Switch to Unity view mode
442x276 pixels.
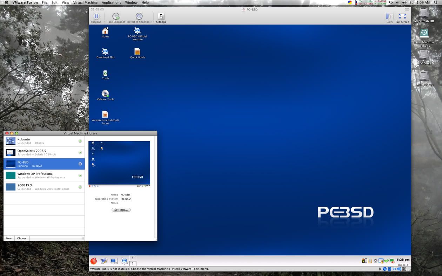coord(390,18)
